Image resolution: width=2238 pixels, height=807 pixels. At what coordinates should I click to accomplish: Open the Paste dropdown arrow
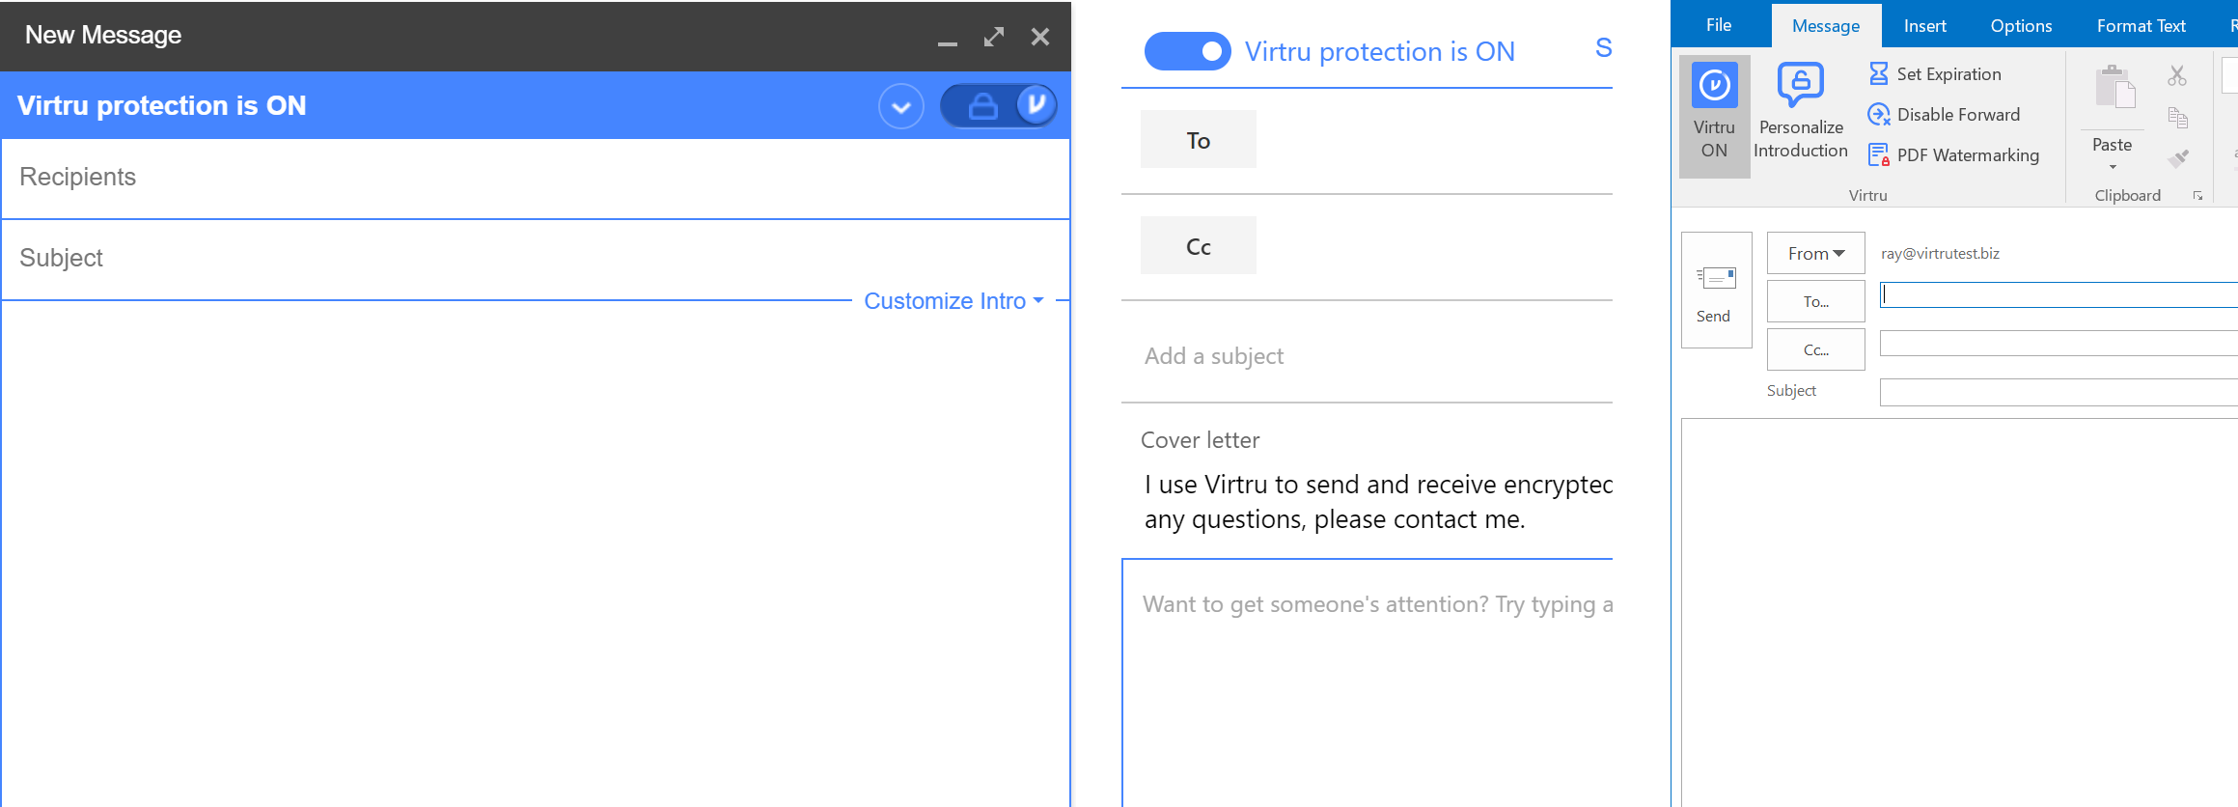pyautogui.click(x=2113, y=167)
